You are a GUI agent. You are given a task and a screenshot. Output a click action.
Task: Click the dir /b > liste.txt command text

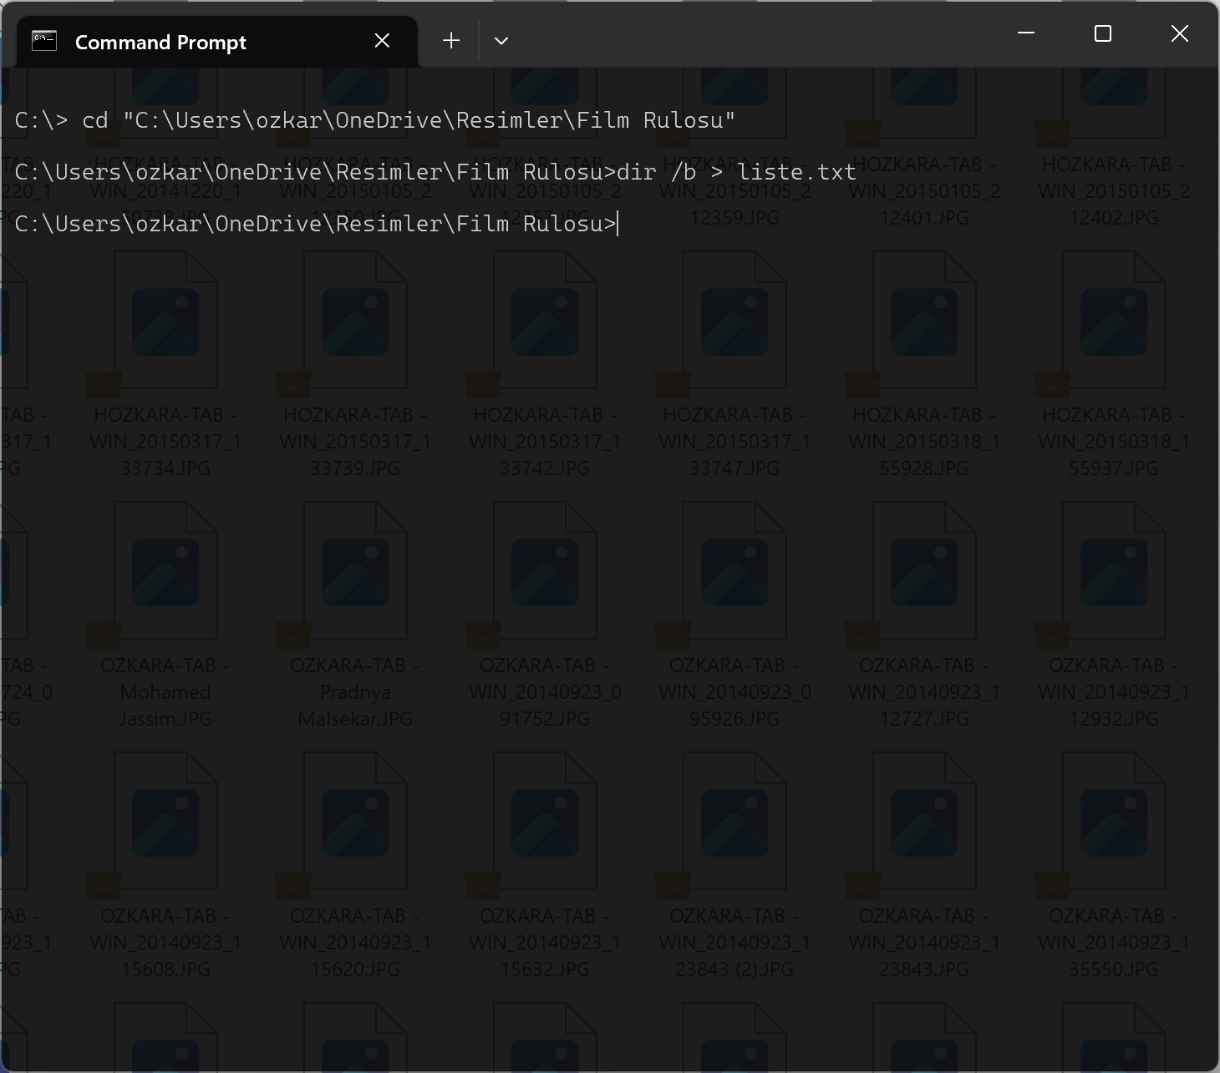pos(735,172)
